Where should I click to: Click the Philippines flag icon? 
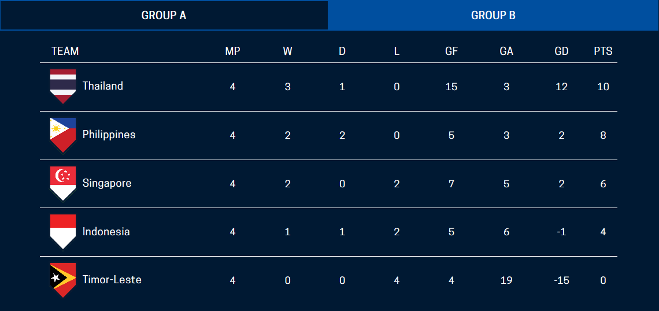click(x=63, y=135)
